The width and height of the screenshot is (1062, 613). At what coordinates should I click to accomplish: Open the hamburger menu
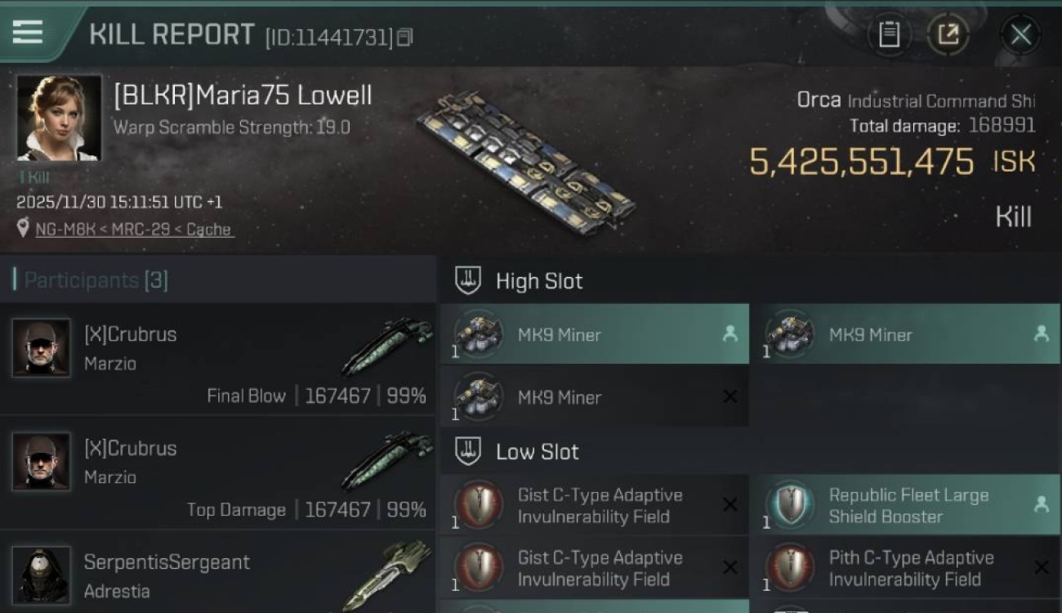[27, 32]
